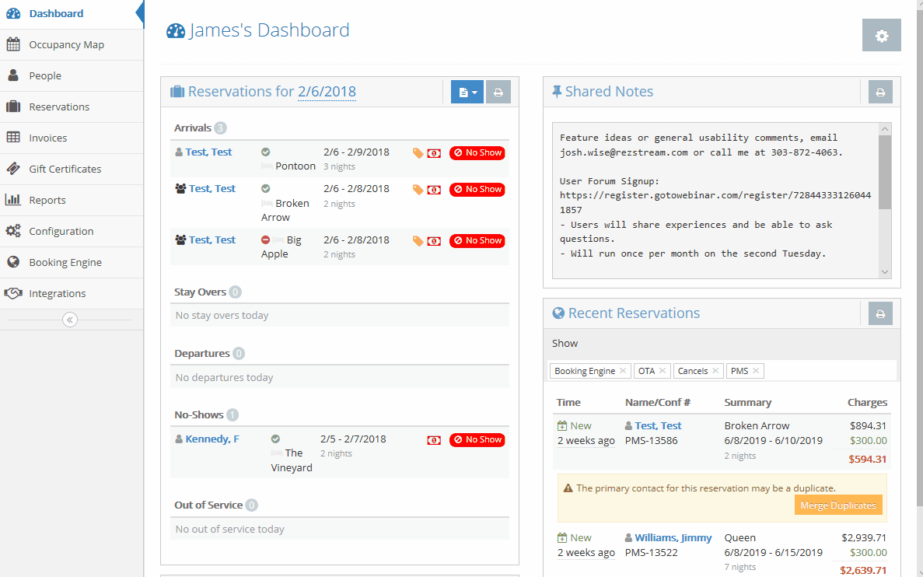Remove the Cancels filter tag
Image resolution: width=923 pixels, height=577 pixels.
[x=715, y=371]
